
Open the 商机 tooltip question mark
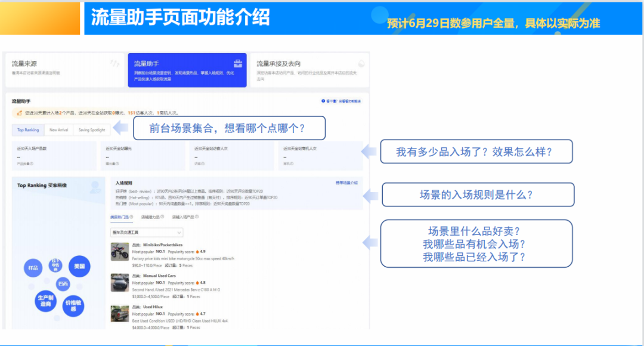point(293,165)
